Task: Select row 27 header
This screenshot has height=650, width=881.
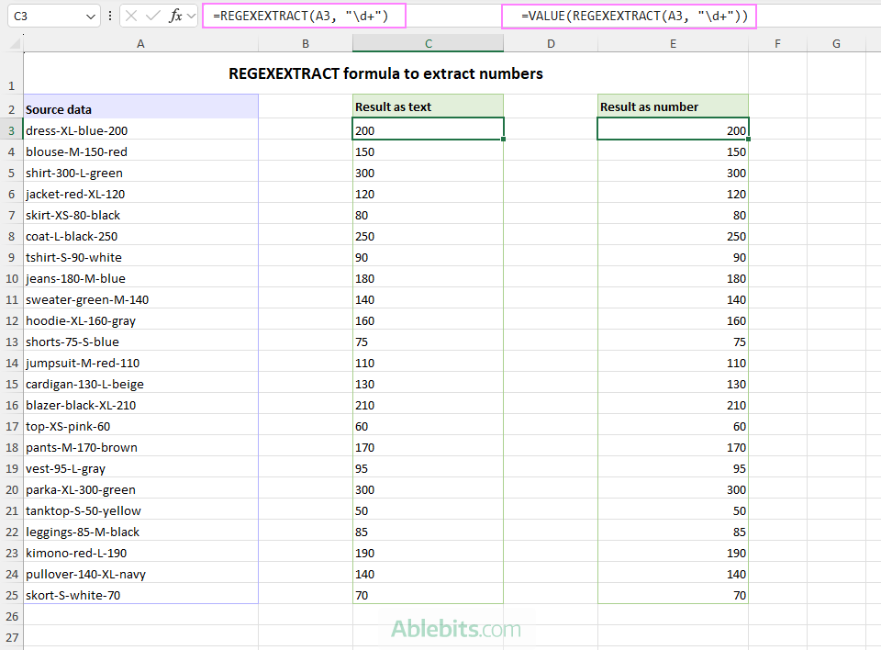Action: (x=11, y=638)
